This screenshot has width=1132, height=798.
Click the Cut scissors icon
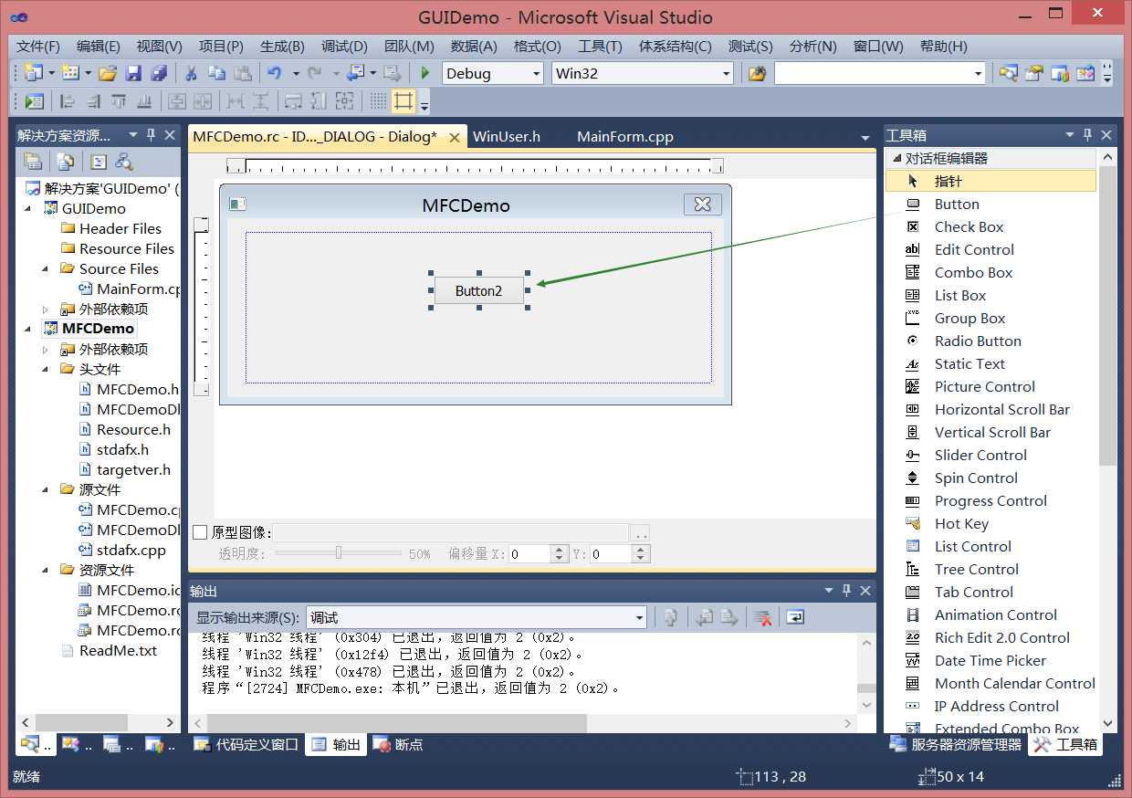tap(191, 73)
